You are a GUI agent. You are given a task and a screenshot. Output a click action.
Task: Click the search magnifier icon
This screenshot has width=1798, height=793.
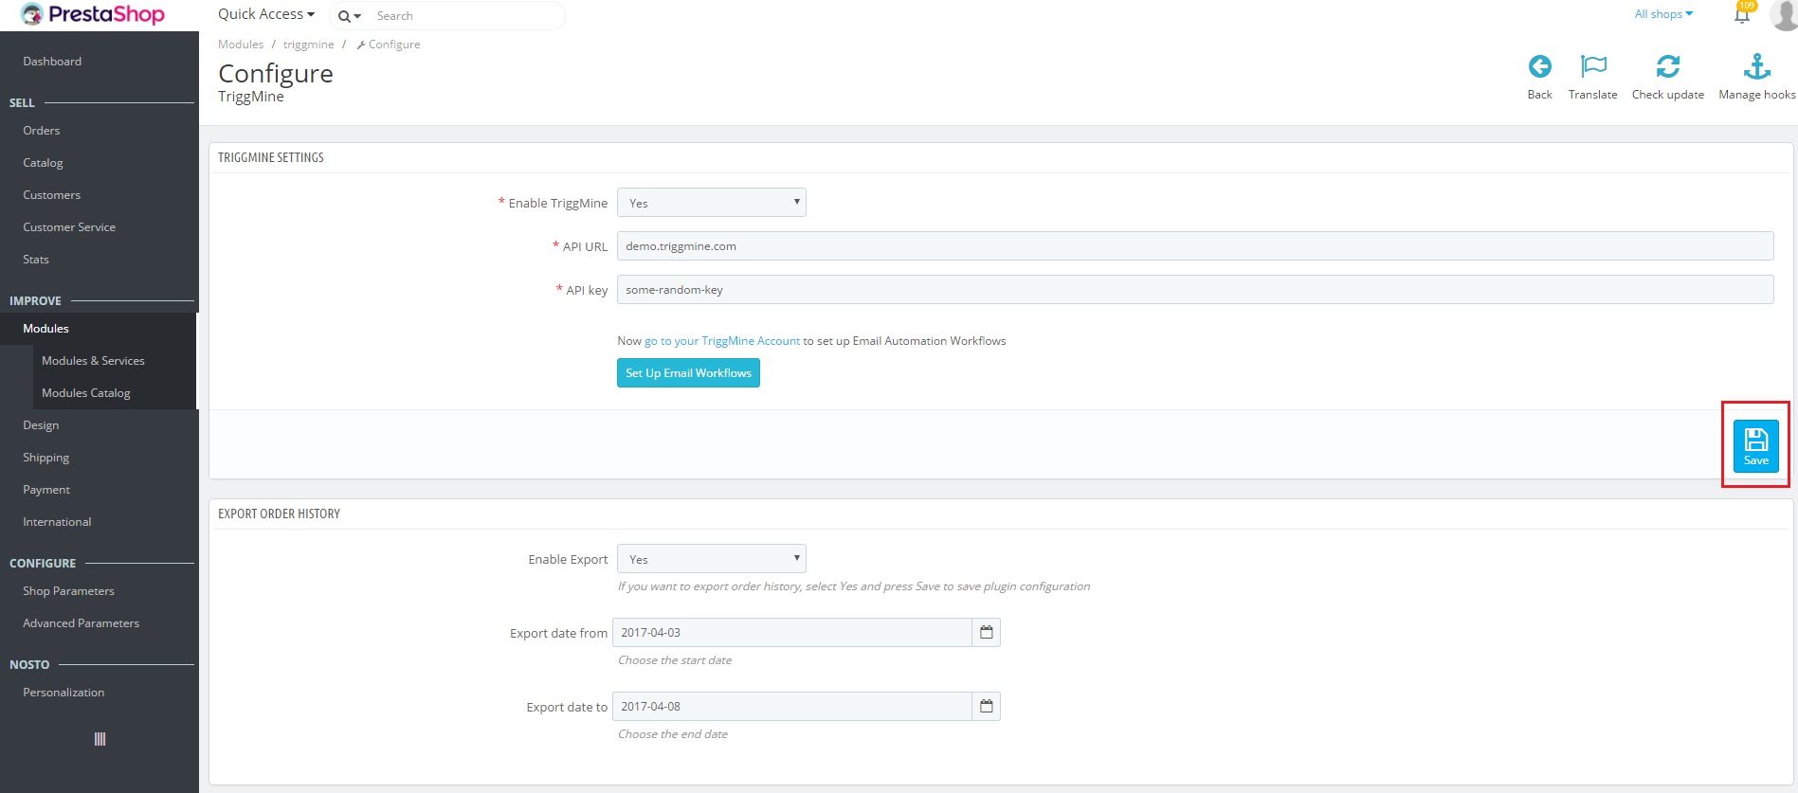344,16
